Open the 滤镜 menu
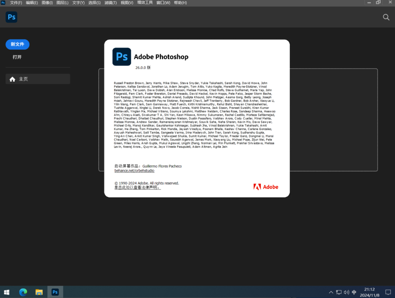Screen dimensions: 395x298 pos(110,3)
